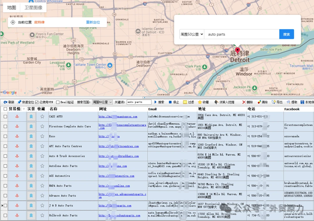
Task: Check AGS Automotive row checkbox
Action: (6, 176)
